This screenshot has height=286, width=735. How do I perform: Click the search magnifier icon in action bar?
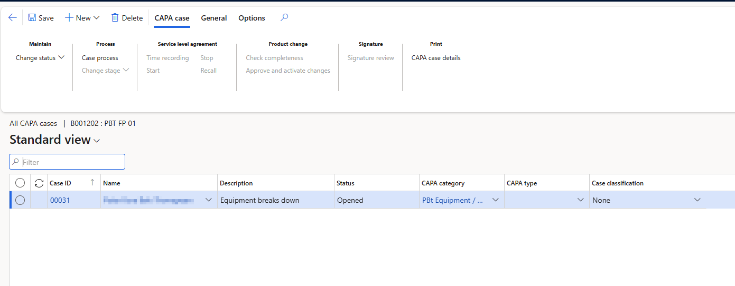pyautogui.click(x=284, y=17)
